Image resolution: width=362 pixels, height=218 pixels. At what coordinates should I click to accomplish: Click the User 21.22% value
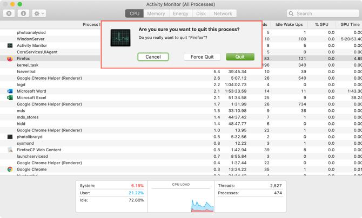pyautogui.click(x=136, y=193)
